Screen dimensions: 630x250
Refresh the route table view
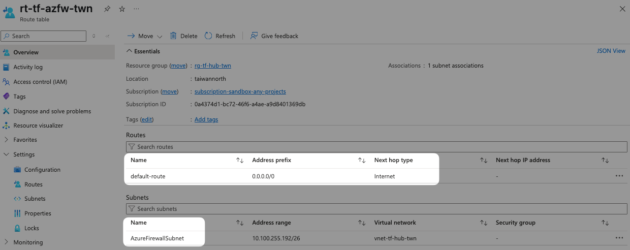point(220,36)
